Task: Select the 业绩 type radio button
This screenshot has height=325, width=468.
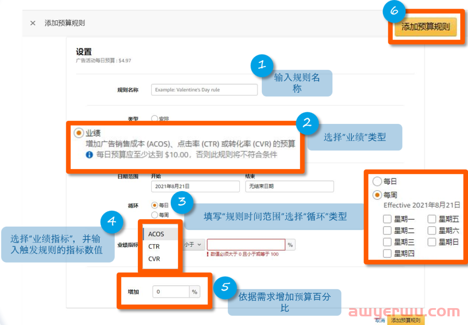Action: tap(79, 133)
